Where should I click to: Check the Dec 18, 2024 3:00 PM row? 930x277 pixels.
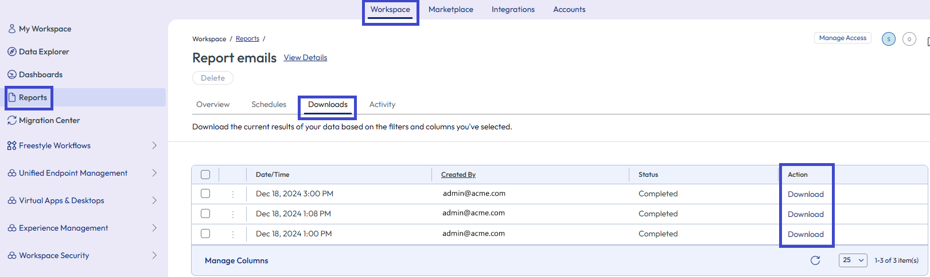coord(205,193)
